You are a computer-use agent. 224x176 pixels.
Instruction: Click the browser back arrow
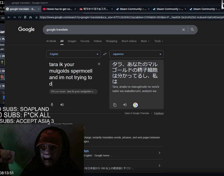(x=9, y=17)
